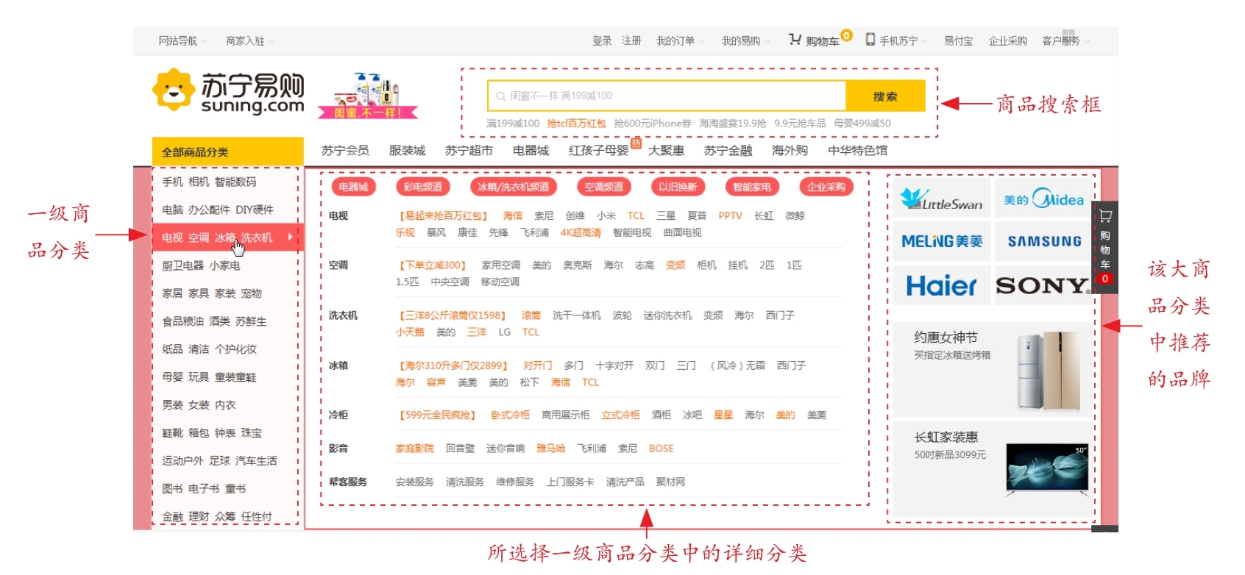Select 电视 空调 冰箱 洗衣机 category
Screen dimensions: 1245x575
click(x=217, y=238)
